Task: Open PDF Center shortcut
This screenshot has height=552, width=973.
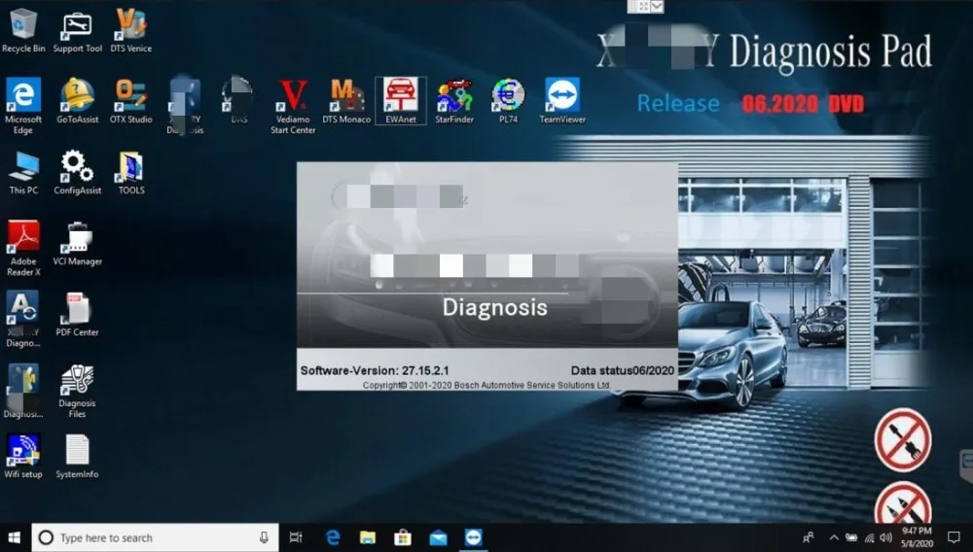Action: pos(77,314)
